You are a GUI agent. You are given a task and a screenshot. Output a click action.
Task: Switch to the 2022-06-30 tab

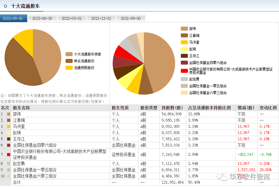point(42,18)
